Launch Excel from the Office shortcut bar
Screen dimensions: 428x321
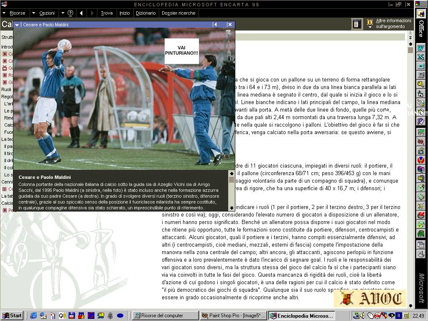pyautogui.click(x=420, y=57)
